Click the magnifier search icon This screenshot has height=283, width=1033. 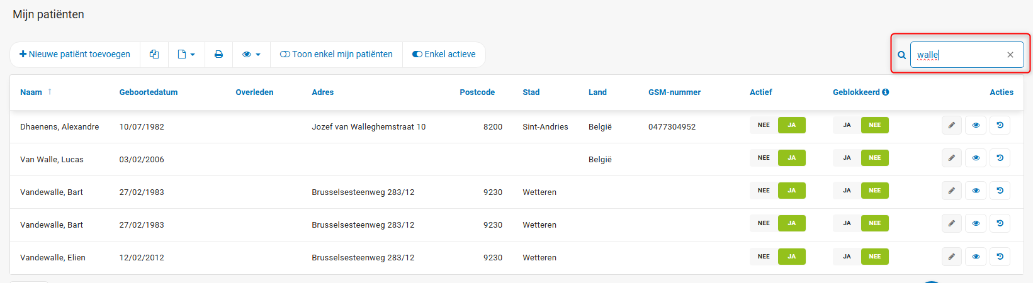point(901,55)
